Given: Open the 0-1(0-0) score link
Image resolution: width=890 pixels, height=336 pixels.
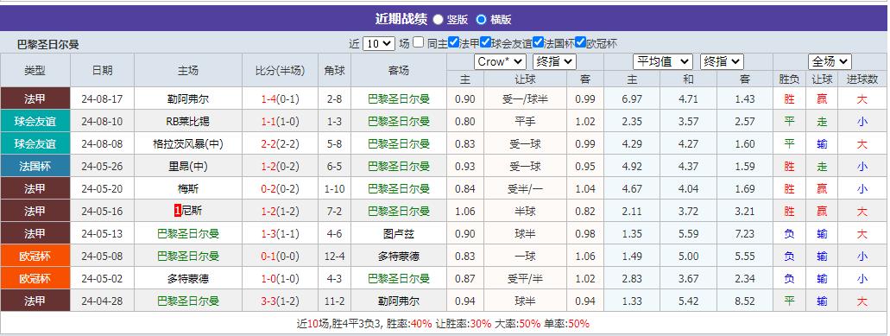Looking at the screenshot, I should coord(280,257).
